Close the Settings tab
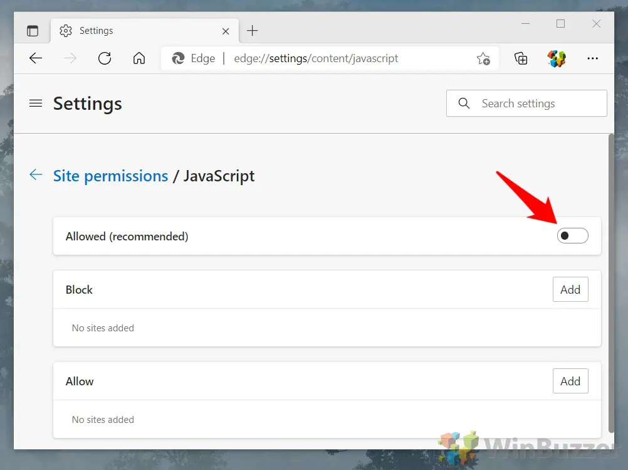The height and width of the screenshot is (470, 628). [226, 31]
